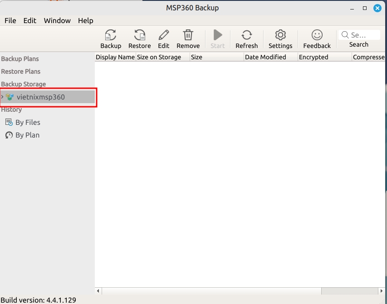Open Settings via the gear icon
Image resolution: width=387 pixels, height=304 pixels.
pos(280,35)
